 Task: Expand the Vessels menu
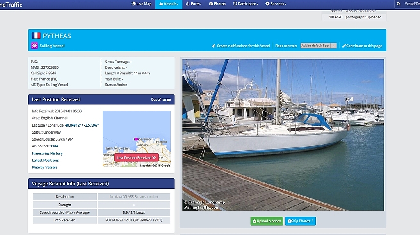tap(169, 4)
